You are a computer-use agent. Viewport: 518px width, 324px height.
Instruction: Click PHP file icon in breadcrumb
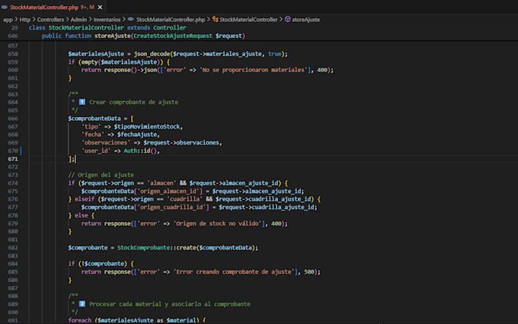(x=131, y=19)
